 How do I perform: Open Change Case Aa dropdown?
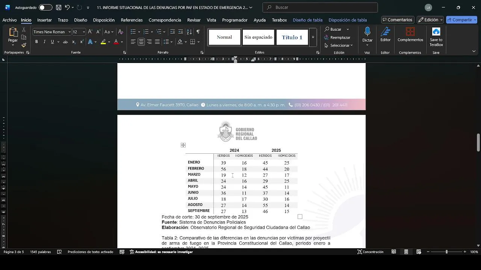[109, 32]
